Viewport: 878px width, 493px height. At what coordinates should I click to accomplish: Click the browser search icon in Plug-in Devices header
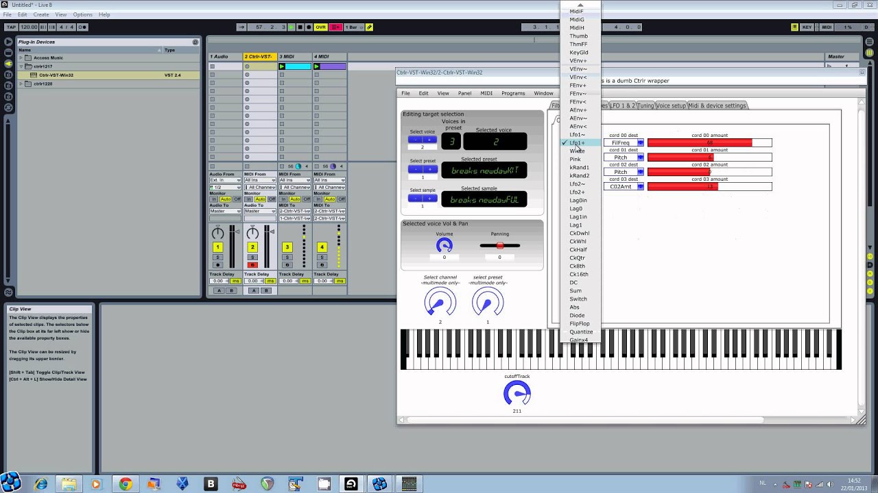[195, 42]
